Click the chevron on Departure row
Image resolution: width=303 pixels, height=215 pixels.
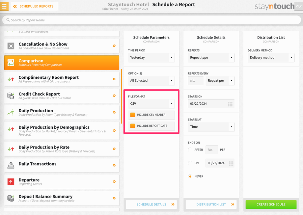point(114,182)
